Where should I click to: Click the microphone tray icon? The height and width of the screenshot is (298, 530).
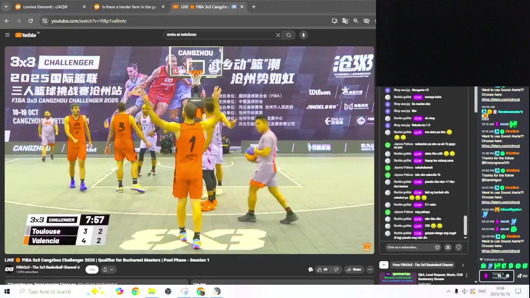(456, 291)
